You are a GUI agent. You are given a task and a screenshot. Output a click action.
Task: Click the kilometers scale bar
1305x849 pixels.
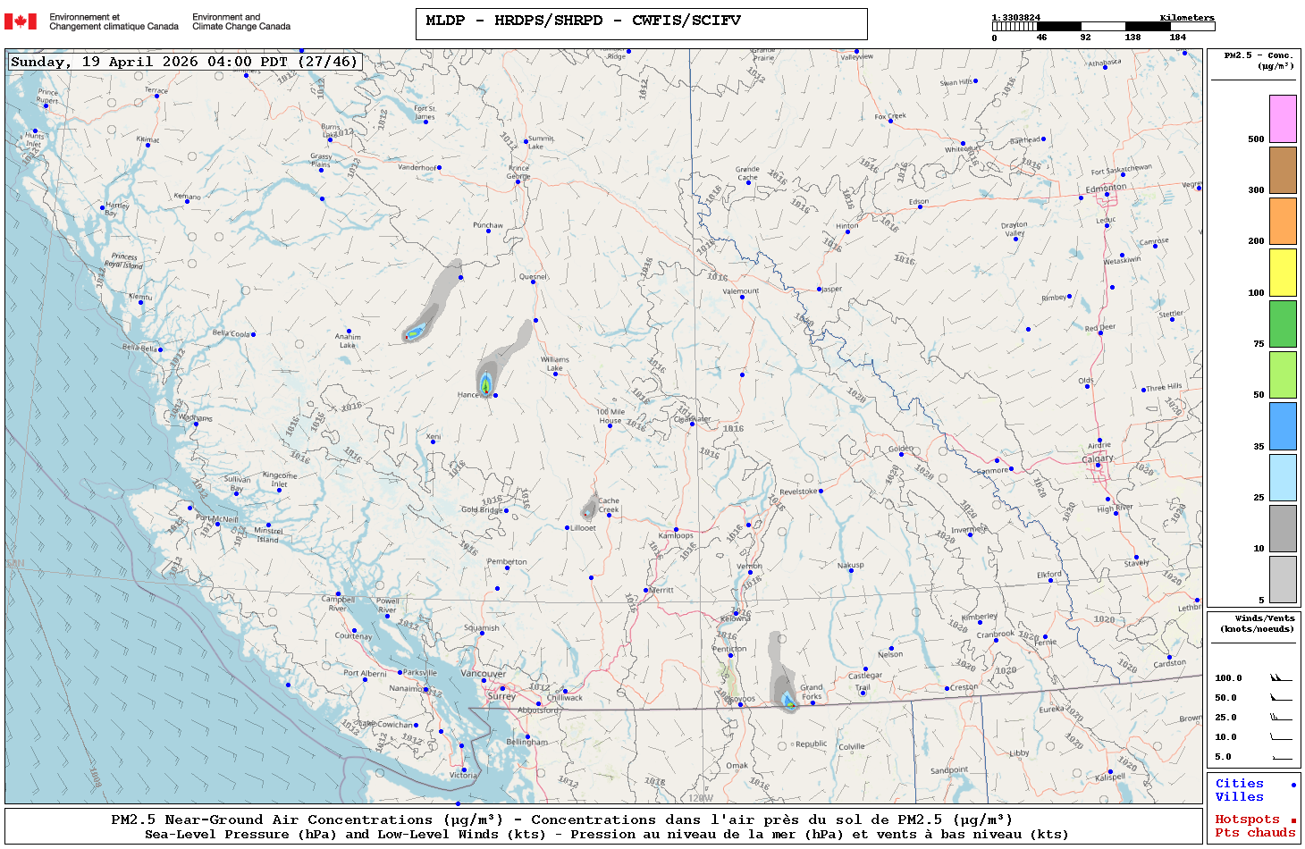[x=1103, y=27]
